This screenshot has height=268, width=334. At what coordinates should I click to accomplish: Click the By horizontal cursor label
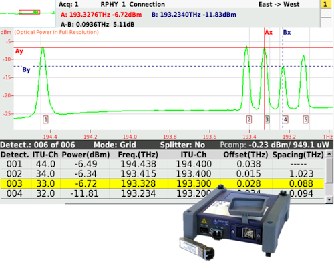[26, 70]
